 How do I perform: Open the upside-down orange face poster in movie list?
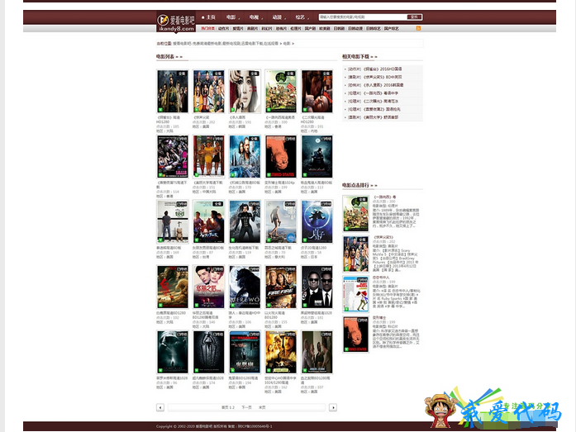click(281, 156)
